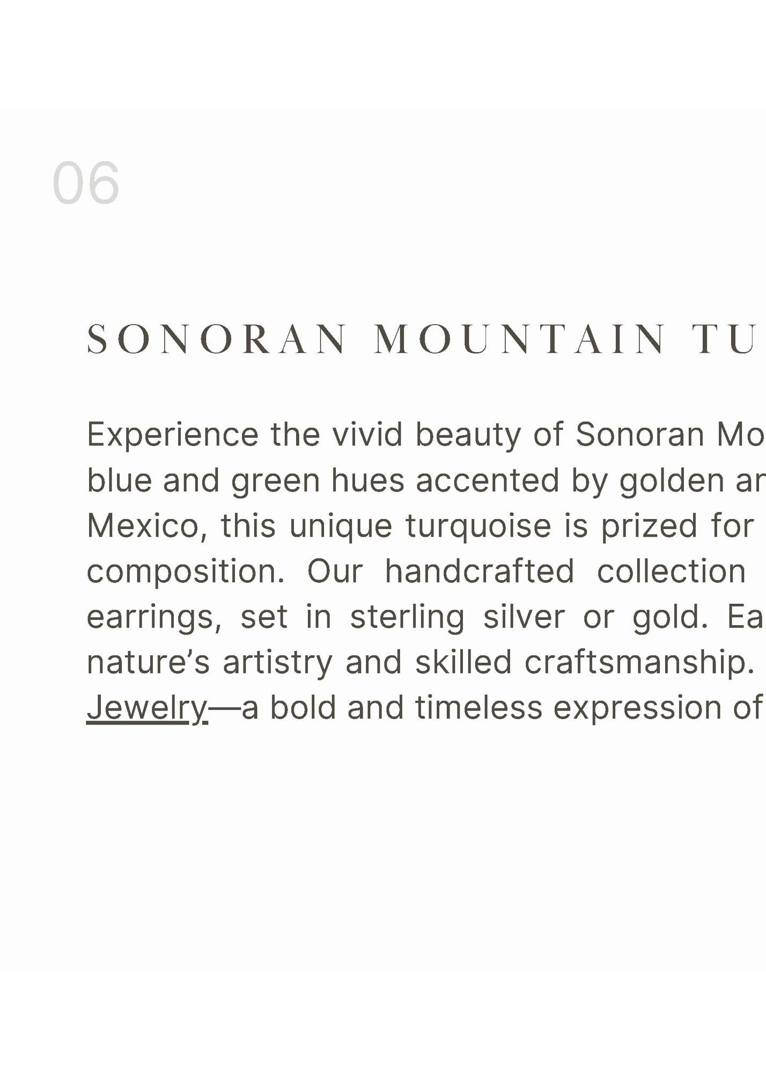Click the word "prized" in the paragraph
Screen dimensions: 766x1083
[649, 526]
